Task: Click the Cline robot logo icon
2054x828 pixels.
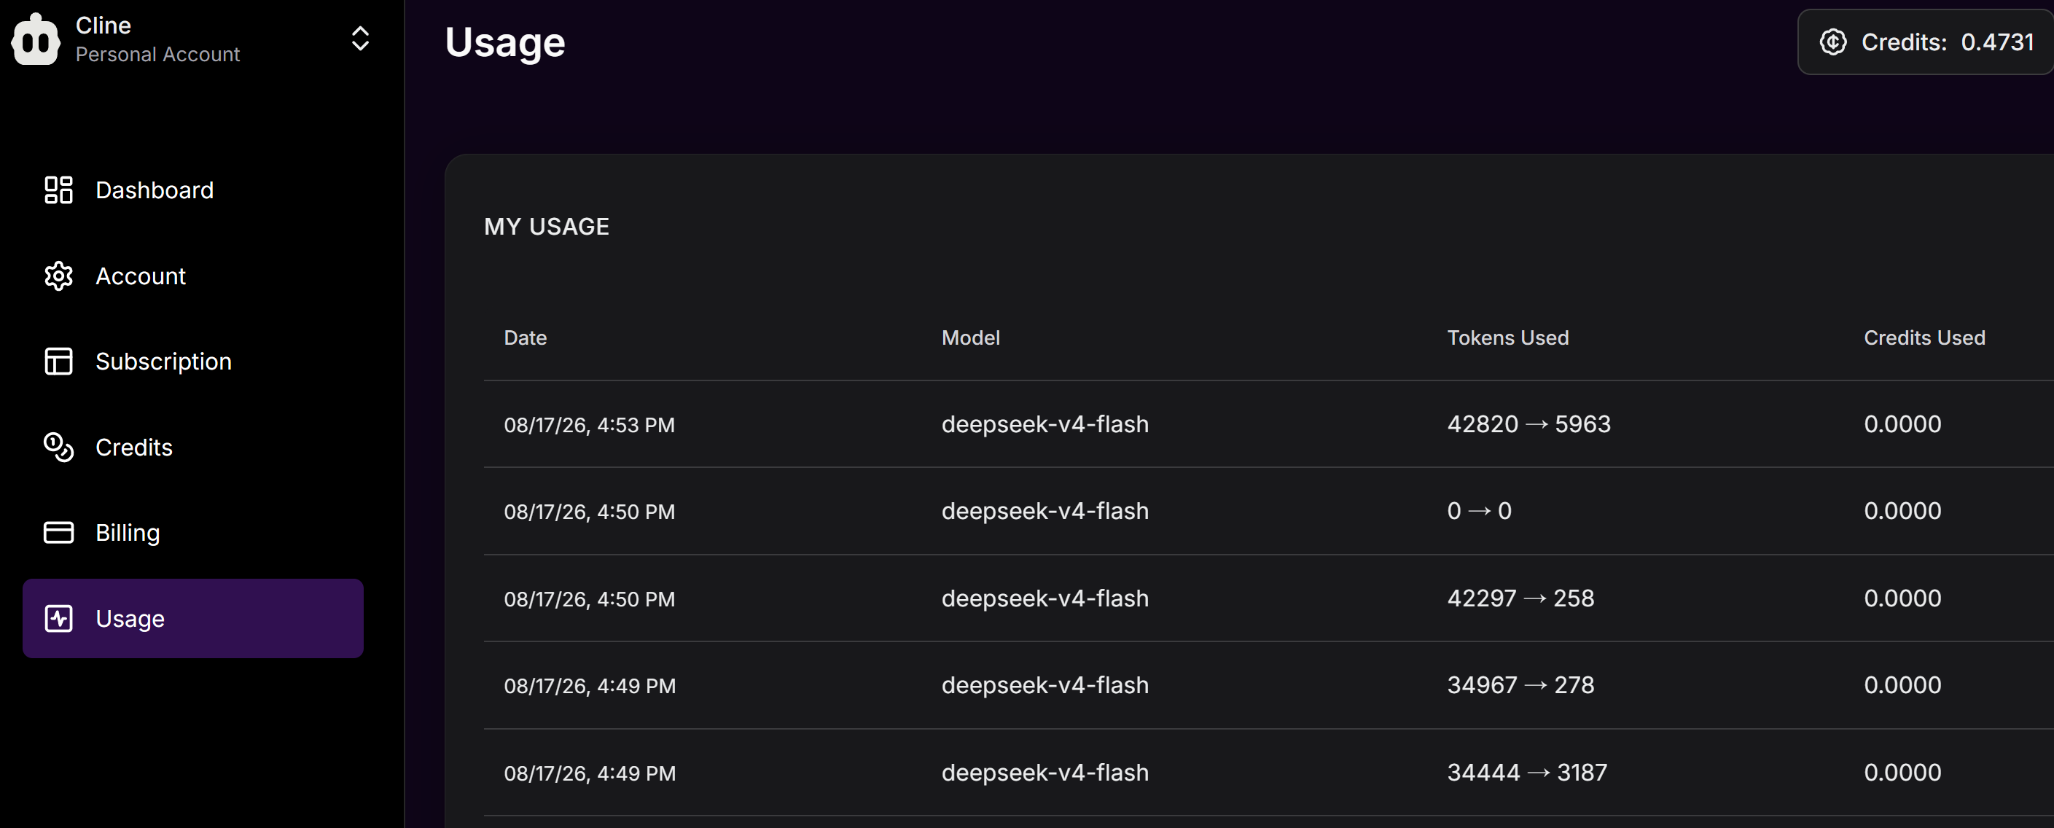Action: click(x=35, y=39)
